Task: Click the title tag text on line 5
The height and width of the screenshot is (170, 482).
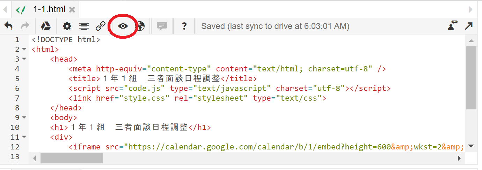Action: click(163, 79)
